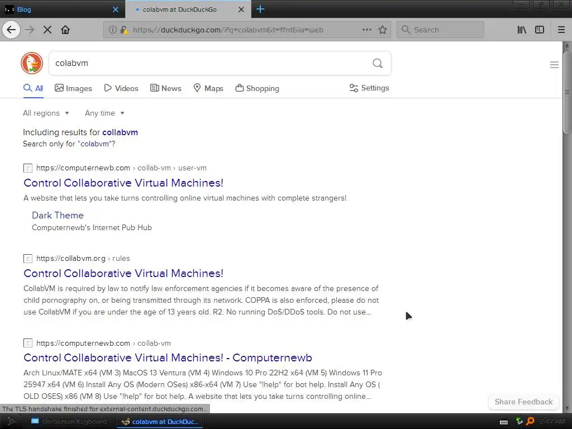
Task: Open On-Screen Keyboard from the taskbar
Action: point(69,421)
